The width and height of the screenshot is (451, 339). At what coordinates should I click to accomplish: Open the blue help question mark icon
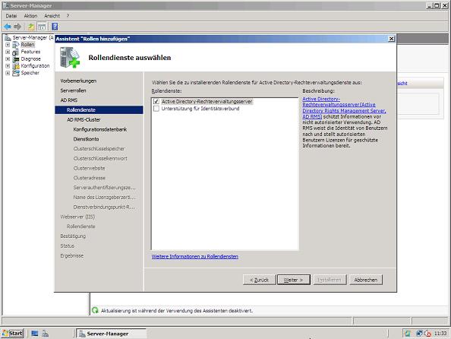point(55,27)
